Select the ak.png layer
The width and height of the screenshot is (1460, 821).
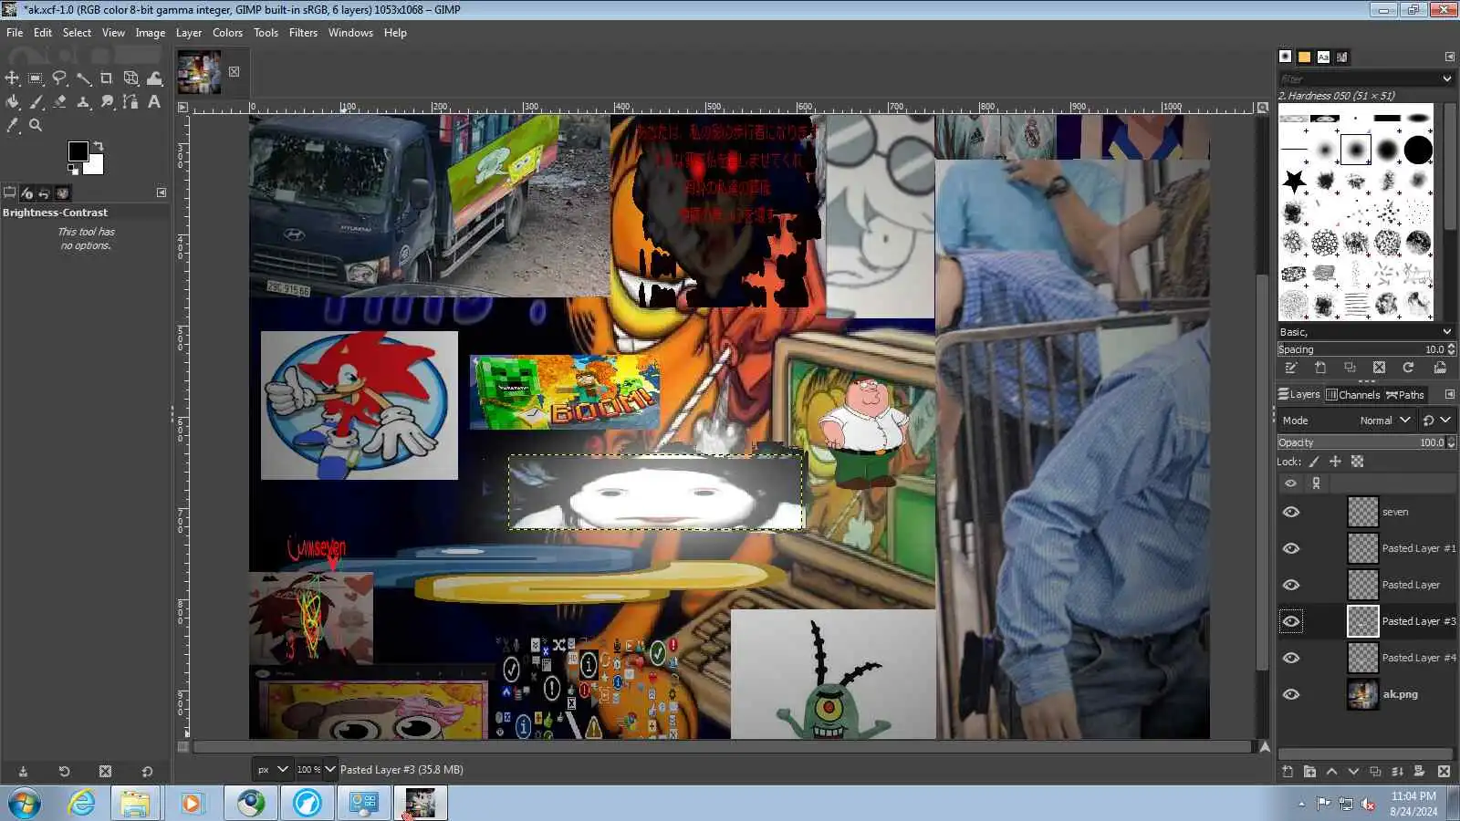[x=1400, y=695]
